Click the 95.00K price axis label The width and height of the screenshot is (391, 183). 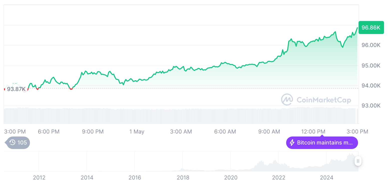coord(371,66)
